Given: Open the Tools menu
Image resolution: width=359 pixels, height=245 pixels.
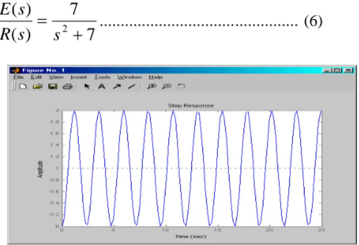Looking at the screenshot, I should [102, 77].
